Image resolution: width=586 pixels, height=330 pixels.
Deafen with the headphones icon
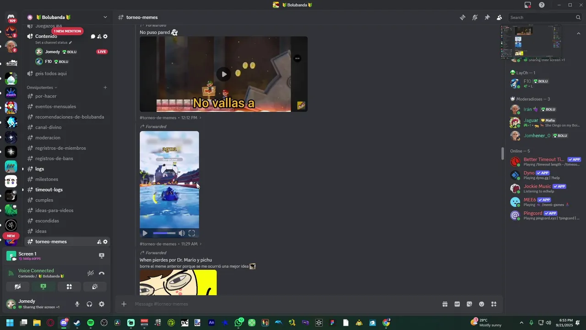89,304
